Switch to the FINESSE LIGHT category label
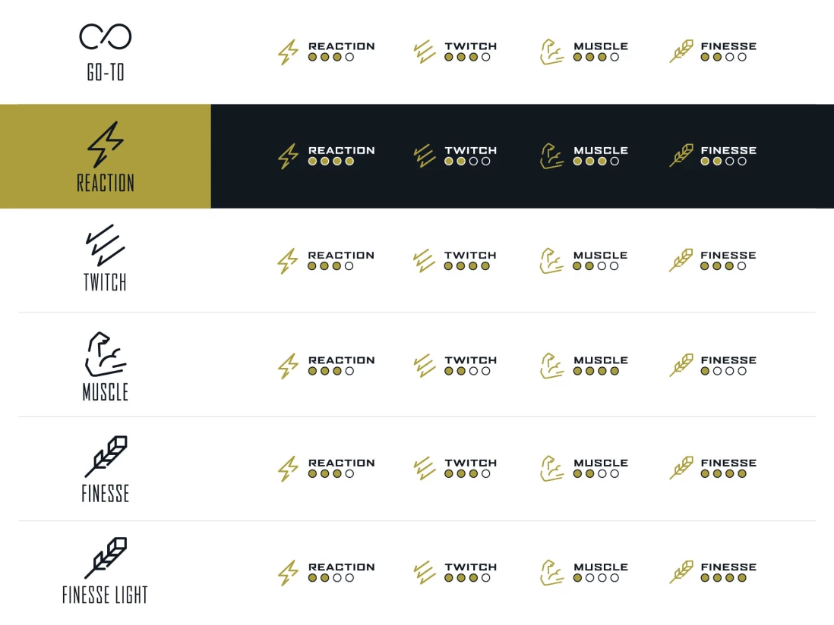This screenshot has width=834, height=625. point(105,595)
